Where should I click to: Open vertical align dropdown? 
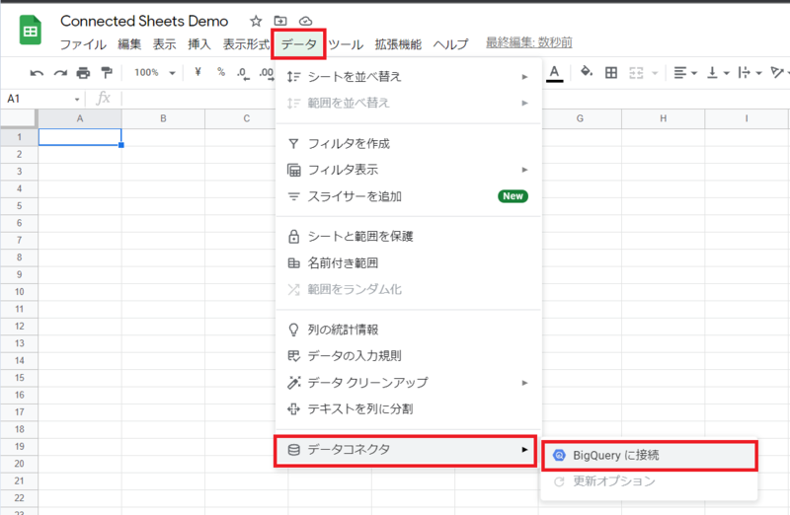tap(718, 73)
